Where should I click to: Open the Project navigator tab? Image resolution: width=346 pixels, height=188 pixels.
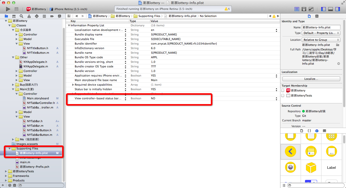point(6,16)
